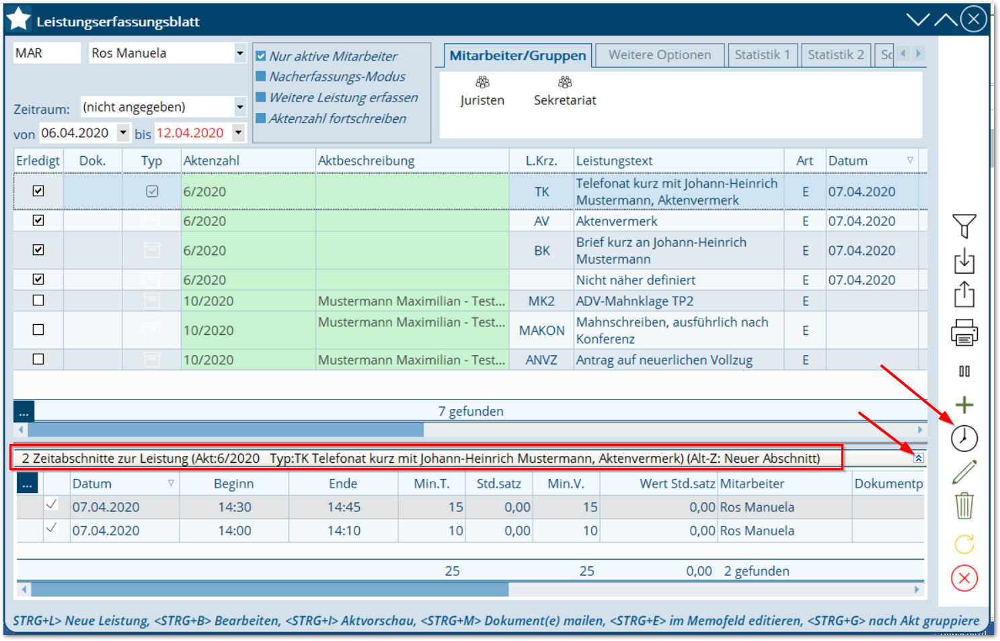Delete entry with trash bin icon
Image resolution: width=1000 pixels, height=641 pixels.
pyautogui.click(x=964, y=506)
